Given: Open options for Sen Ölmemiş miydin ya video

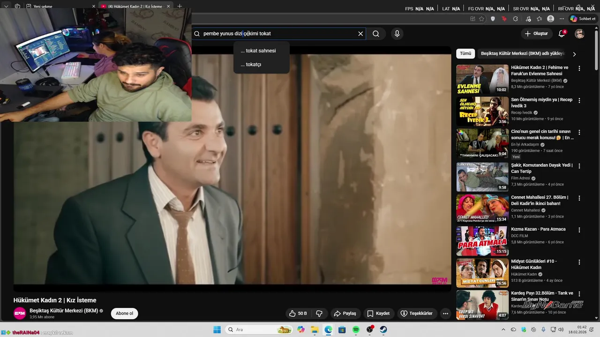Looking at the screenshot, I should click(x=579, y=101).
